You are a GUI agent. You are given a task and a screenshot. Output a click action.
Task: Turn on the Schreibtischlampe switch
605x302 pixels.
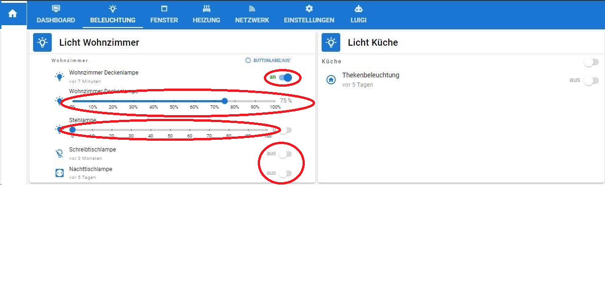(285, 154)
